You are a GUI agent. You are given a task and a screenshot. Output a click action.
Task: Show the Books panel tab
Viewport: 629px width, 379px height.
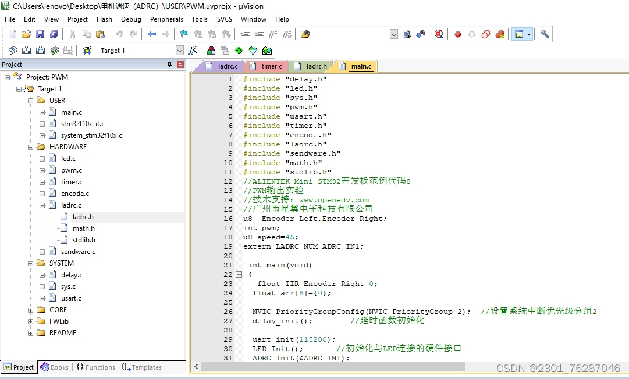(x=55, y=367)
